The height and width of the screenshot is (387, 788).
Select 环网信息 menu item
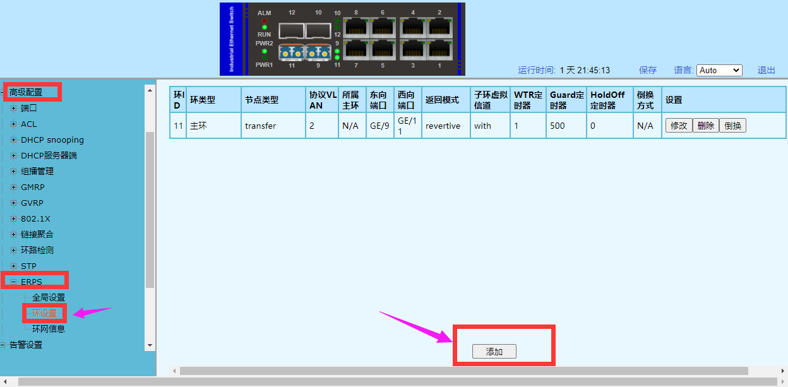(x=49, y=329)
